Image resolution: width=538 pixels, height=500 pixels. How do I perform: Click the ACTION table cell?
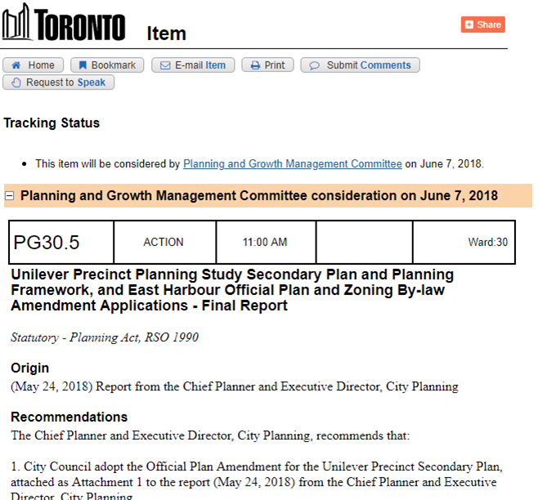click(164, 242)
